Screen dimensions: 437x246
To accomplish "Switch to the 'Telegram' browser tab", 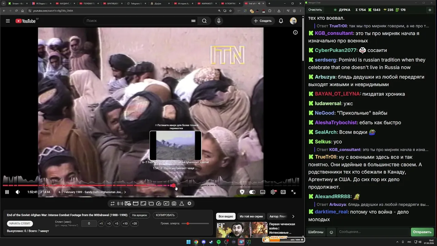I will click(136, 3).
